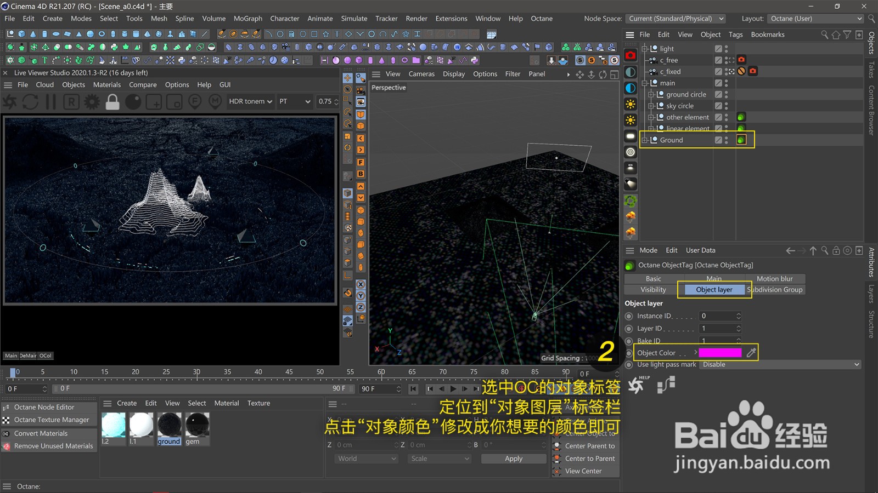Expand the light null in Objects
Image resolution: width=878 pixels, height=493 pixels.
(x=645, y=49)
